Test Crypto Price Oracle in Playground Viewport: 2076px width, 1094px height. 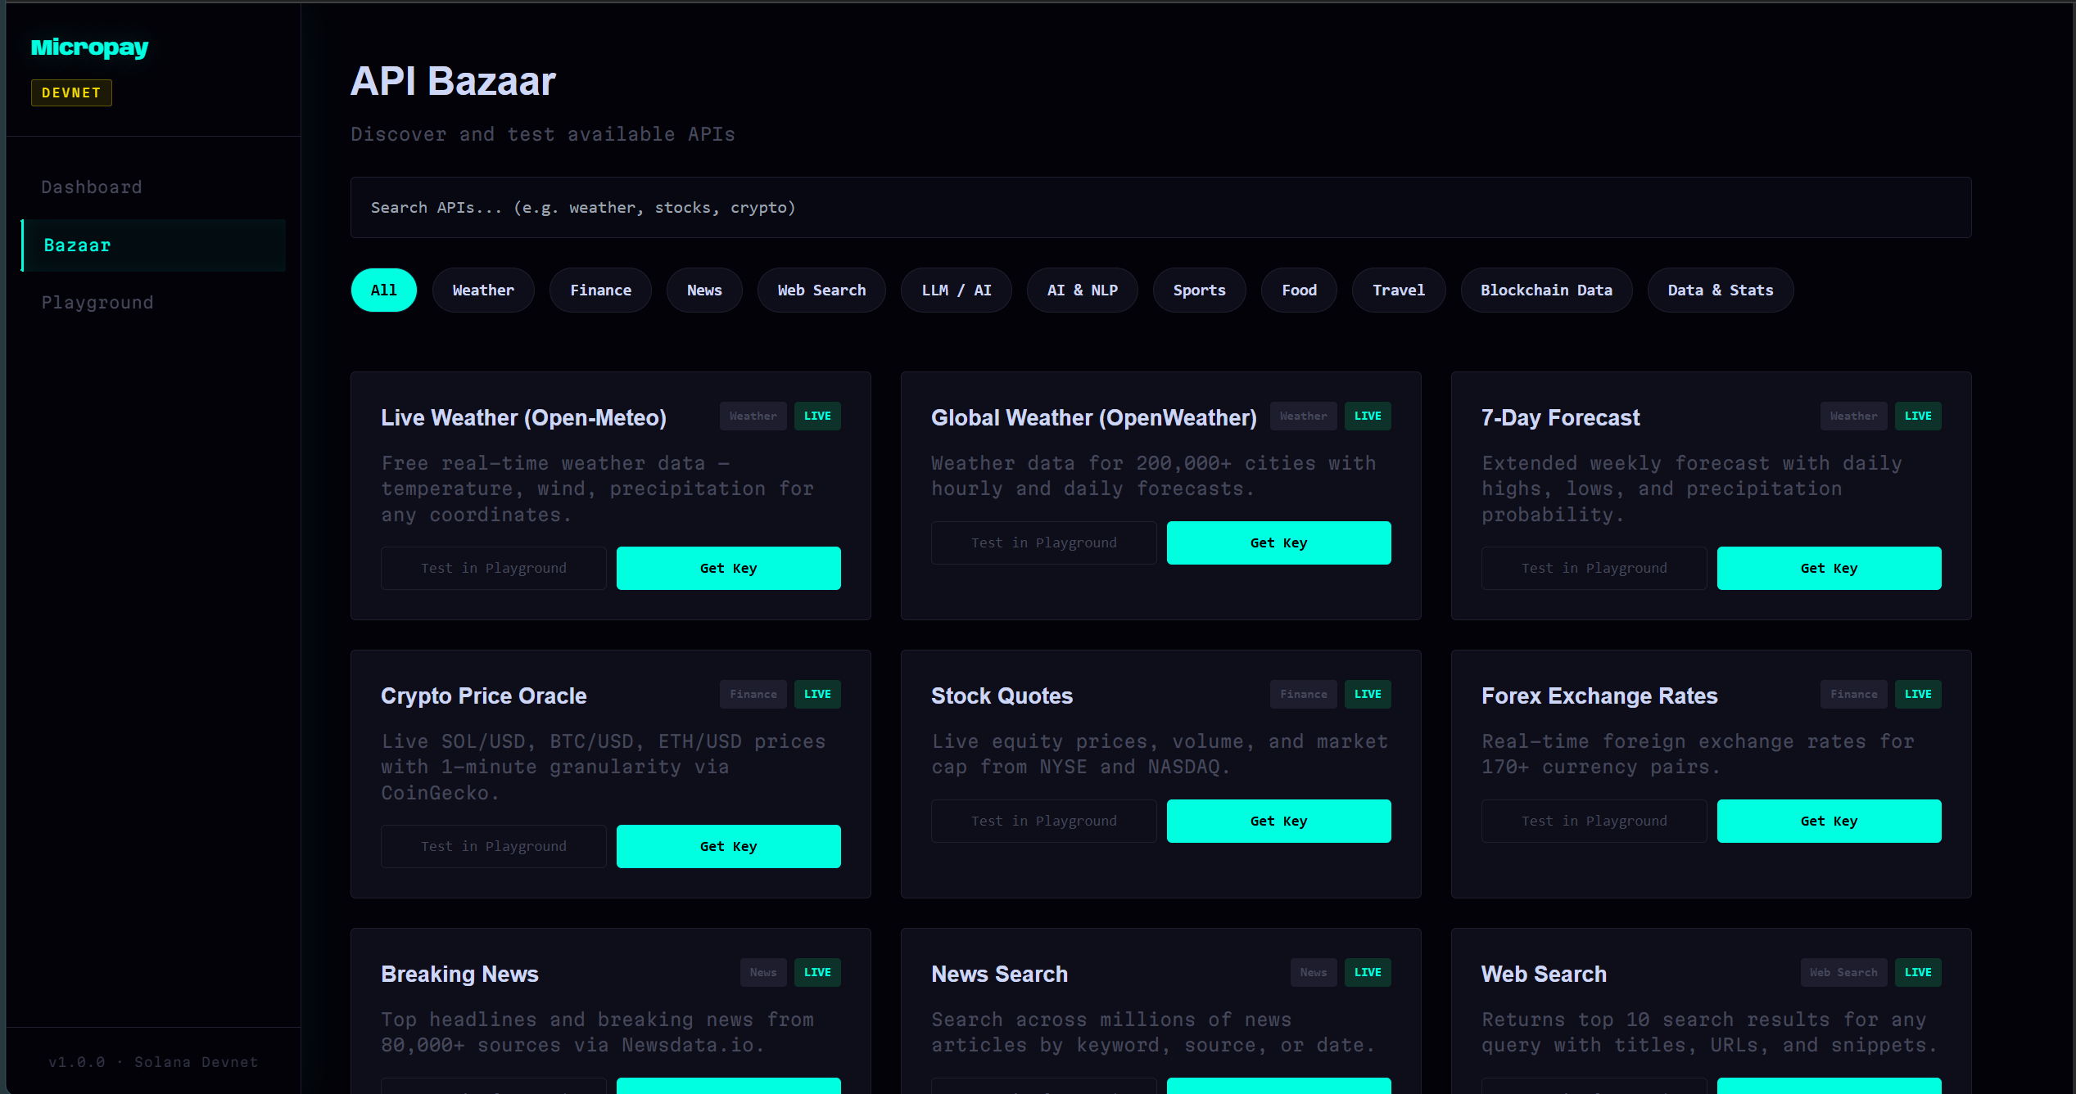pos(493,847)
